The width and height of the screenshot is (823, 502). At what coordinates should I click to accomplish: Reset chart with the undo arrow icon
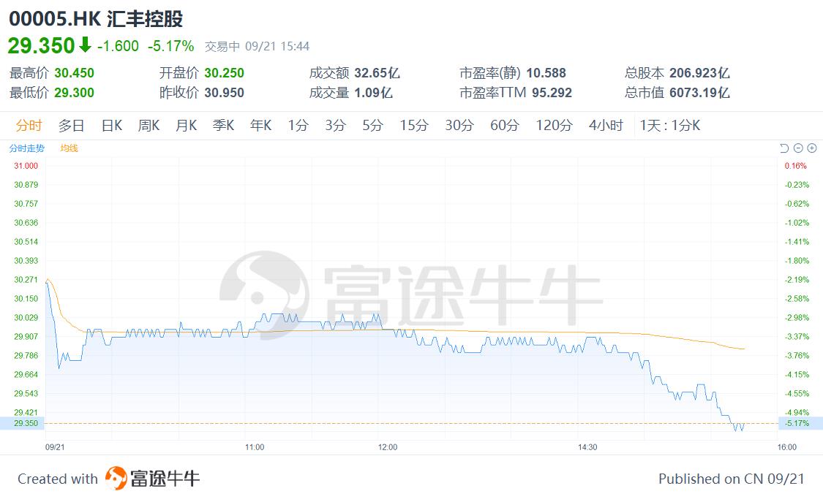(x=784, y=148)
